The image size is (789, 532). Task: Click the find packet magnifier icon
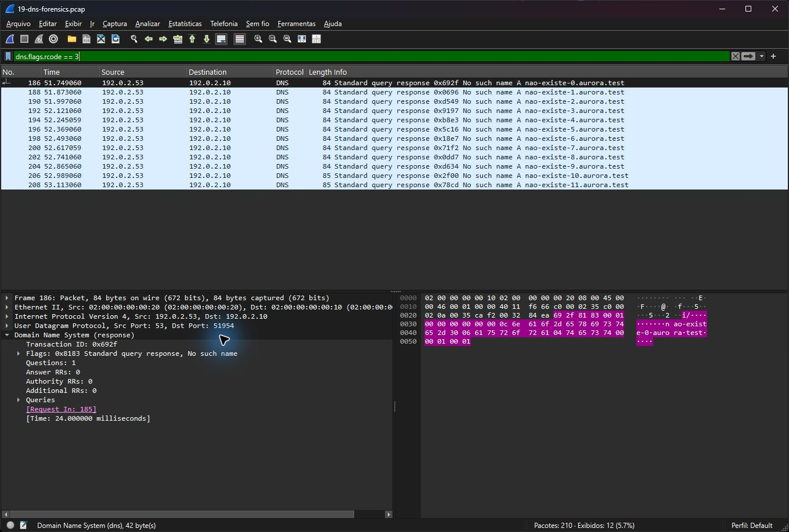134,39
